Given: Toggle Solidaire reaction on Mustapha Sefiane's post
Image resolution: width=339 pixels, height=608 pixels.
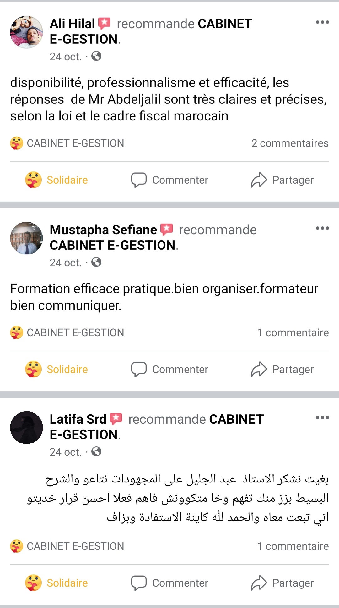Looking at the screenshot, I should [56, 369].
